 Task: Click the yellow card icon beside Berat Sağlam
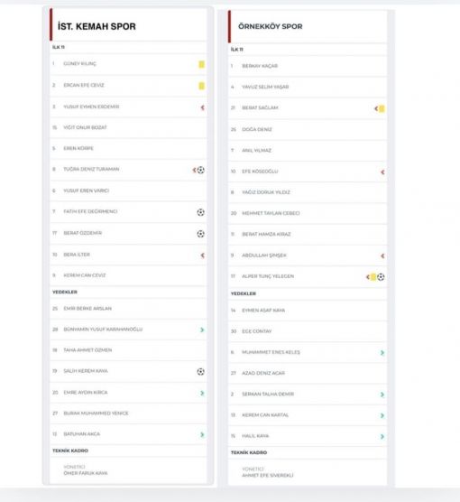pyautogui.click(x=382, y=109)
